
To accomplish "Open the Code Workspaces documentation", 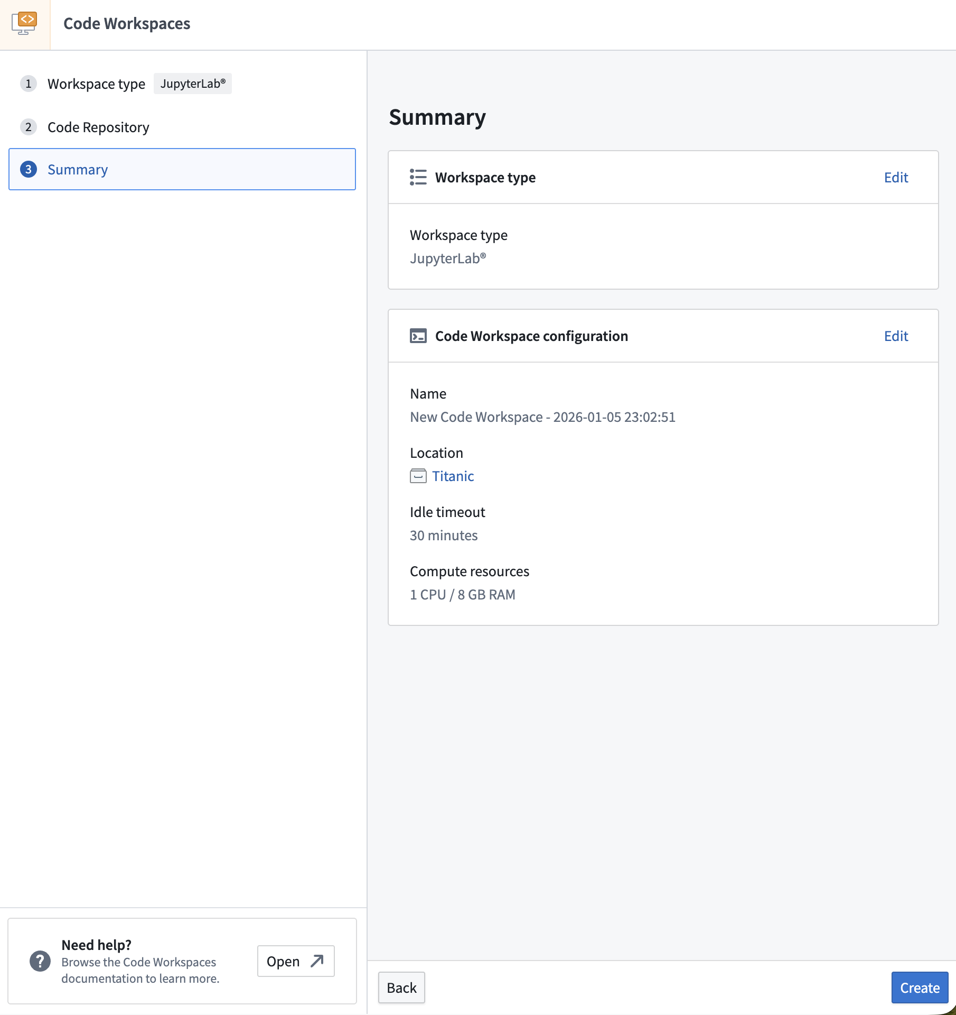I will tap(296, 961).
